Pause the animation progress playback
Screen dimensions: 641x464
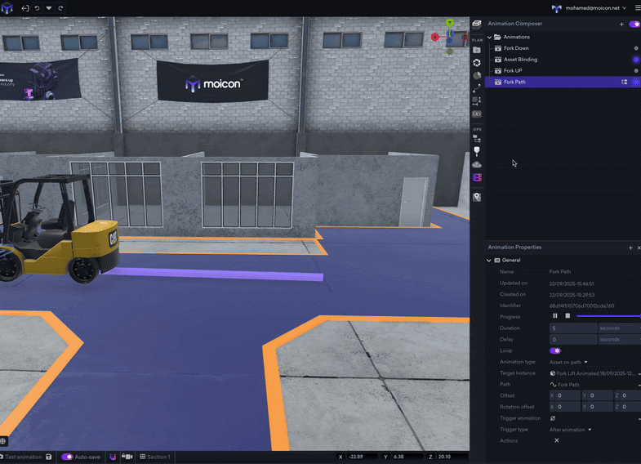pyautogui.click(x=555, y=316)
